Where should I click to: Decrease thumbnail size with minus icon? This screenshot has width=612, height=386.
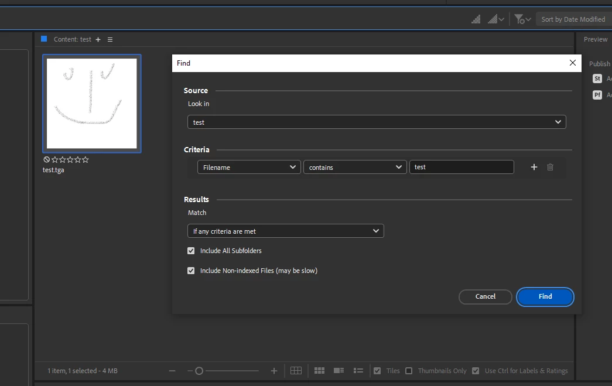tap(172, 371)
